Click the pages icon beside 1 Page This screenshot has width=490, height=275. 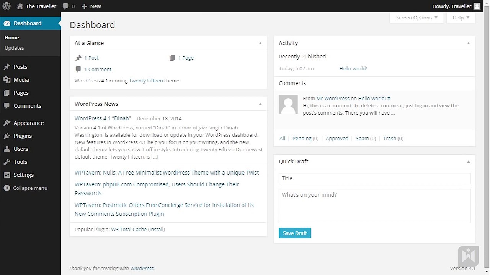[172, 58]
